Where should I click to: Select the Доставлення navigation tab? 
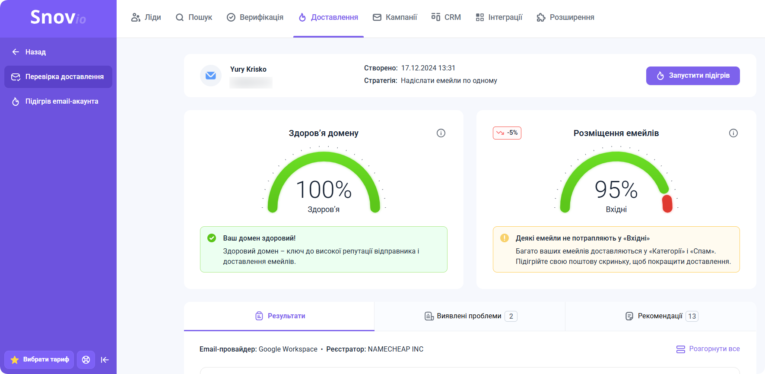click(x=328, y=17)
